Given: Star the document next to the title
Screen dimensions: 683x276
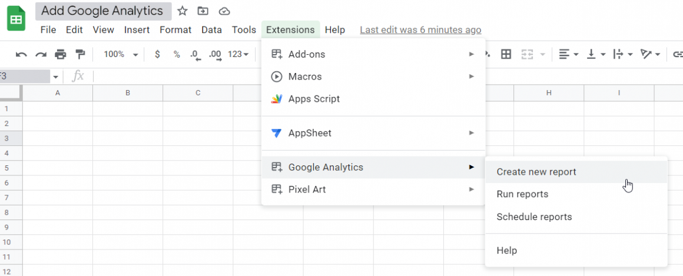Looking at the screenshot, I should point(183,11).
